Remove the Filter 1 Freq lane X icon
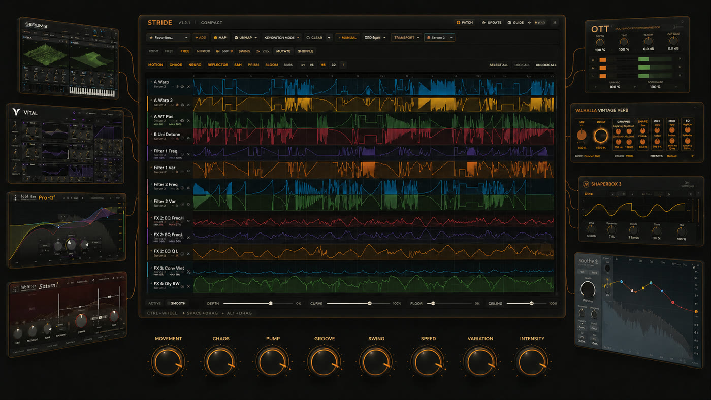Image resolution: width=711 pixels, height=400 pixels. tap(188, 154)
